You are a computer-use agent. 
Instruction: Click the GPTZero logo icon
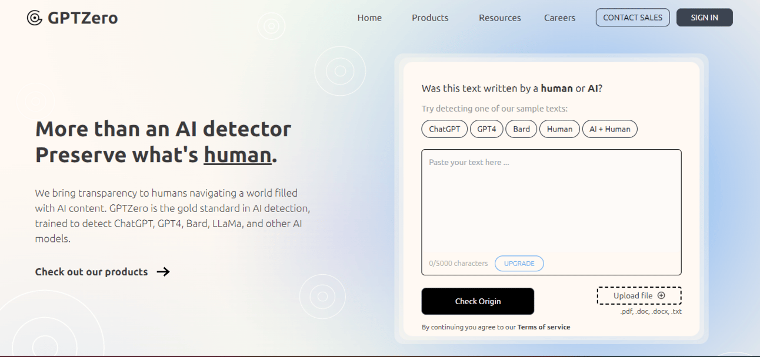[x=35, y=18]
